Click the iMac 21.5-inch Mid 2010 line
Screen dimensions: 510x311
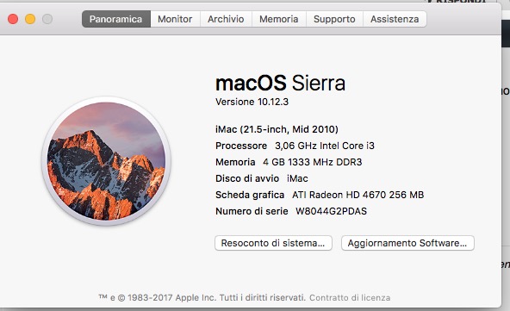point(277,129)
